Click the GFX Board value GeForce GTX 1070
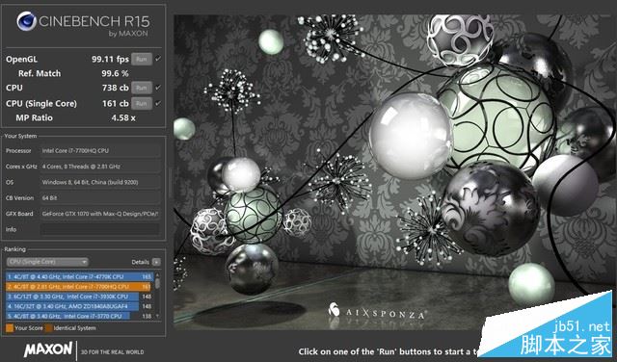This screenshot has width=617, height=362. (x=100, y=214)
